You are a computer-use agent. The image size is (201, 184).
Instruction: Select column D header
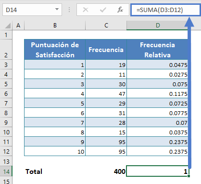158,26
